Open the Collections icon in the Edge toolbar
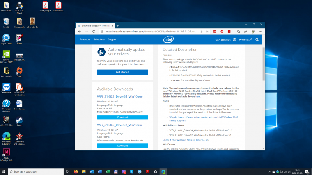 coord(239,32)
